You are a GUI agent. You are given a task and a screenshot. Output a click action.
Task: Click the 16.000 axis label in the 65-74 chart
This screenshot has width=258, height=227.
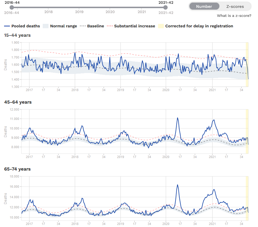click(x=14, y=187)
